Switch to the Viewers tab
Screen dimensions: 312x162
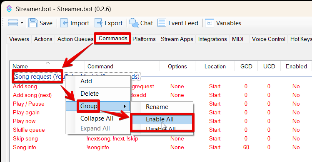[x=19, y=39]
